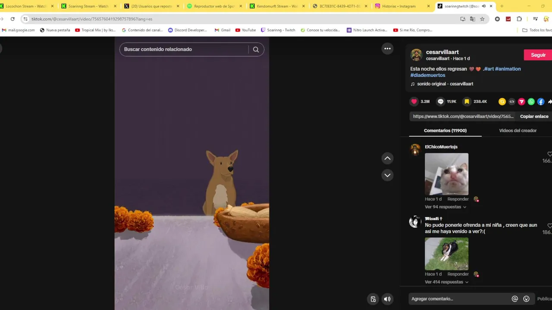552x310 pixels.
Task: Open YouTube bookmark in bookmarks bar
Action: [245, 30]
